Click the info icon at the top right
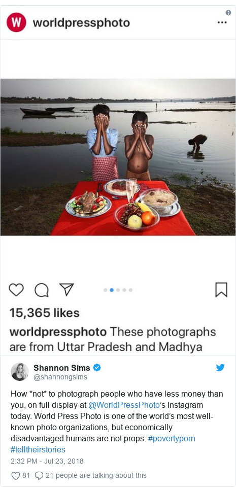 [228, 13]
